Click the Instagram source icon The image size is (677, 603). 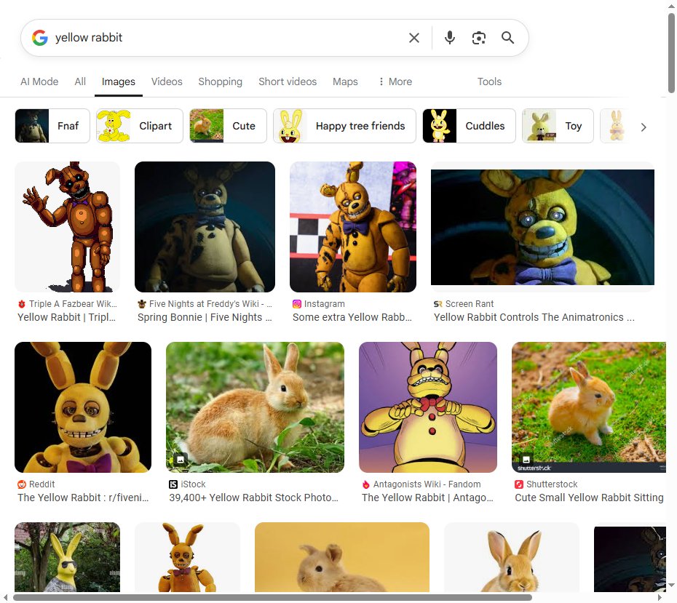coord(297,304)
